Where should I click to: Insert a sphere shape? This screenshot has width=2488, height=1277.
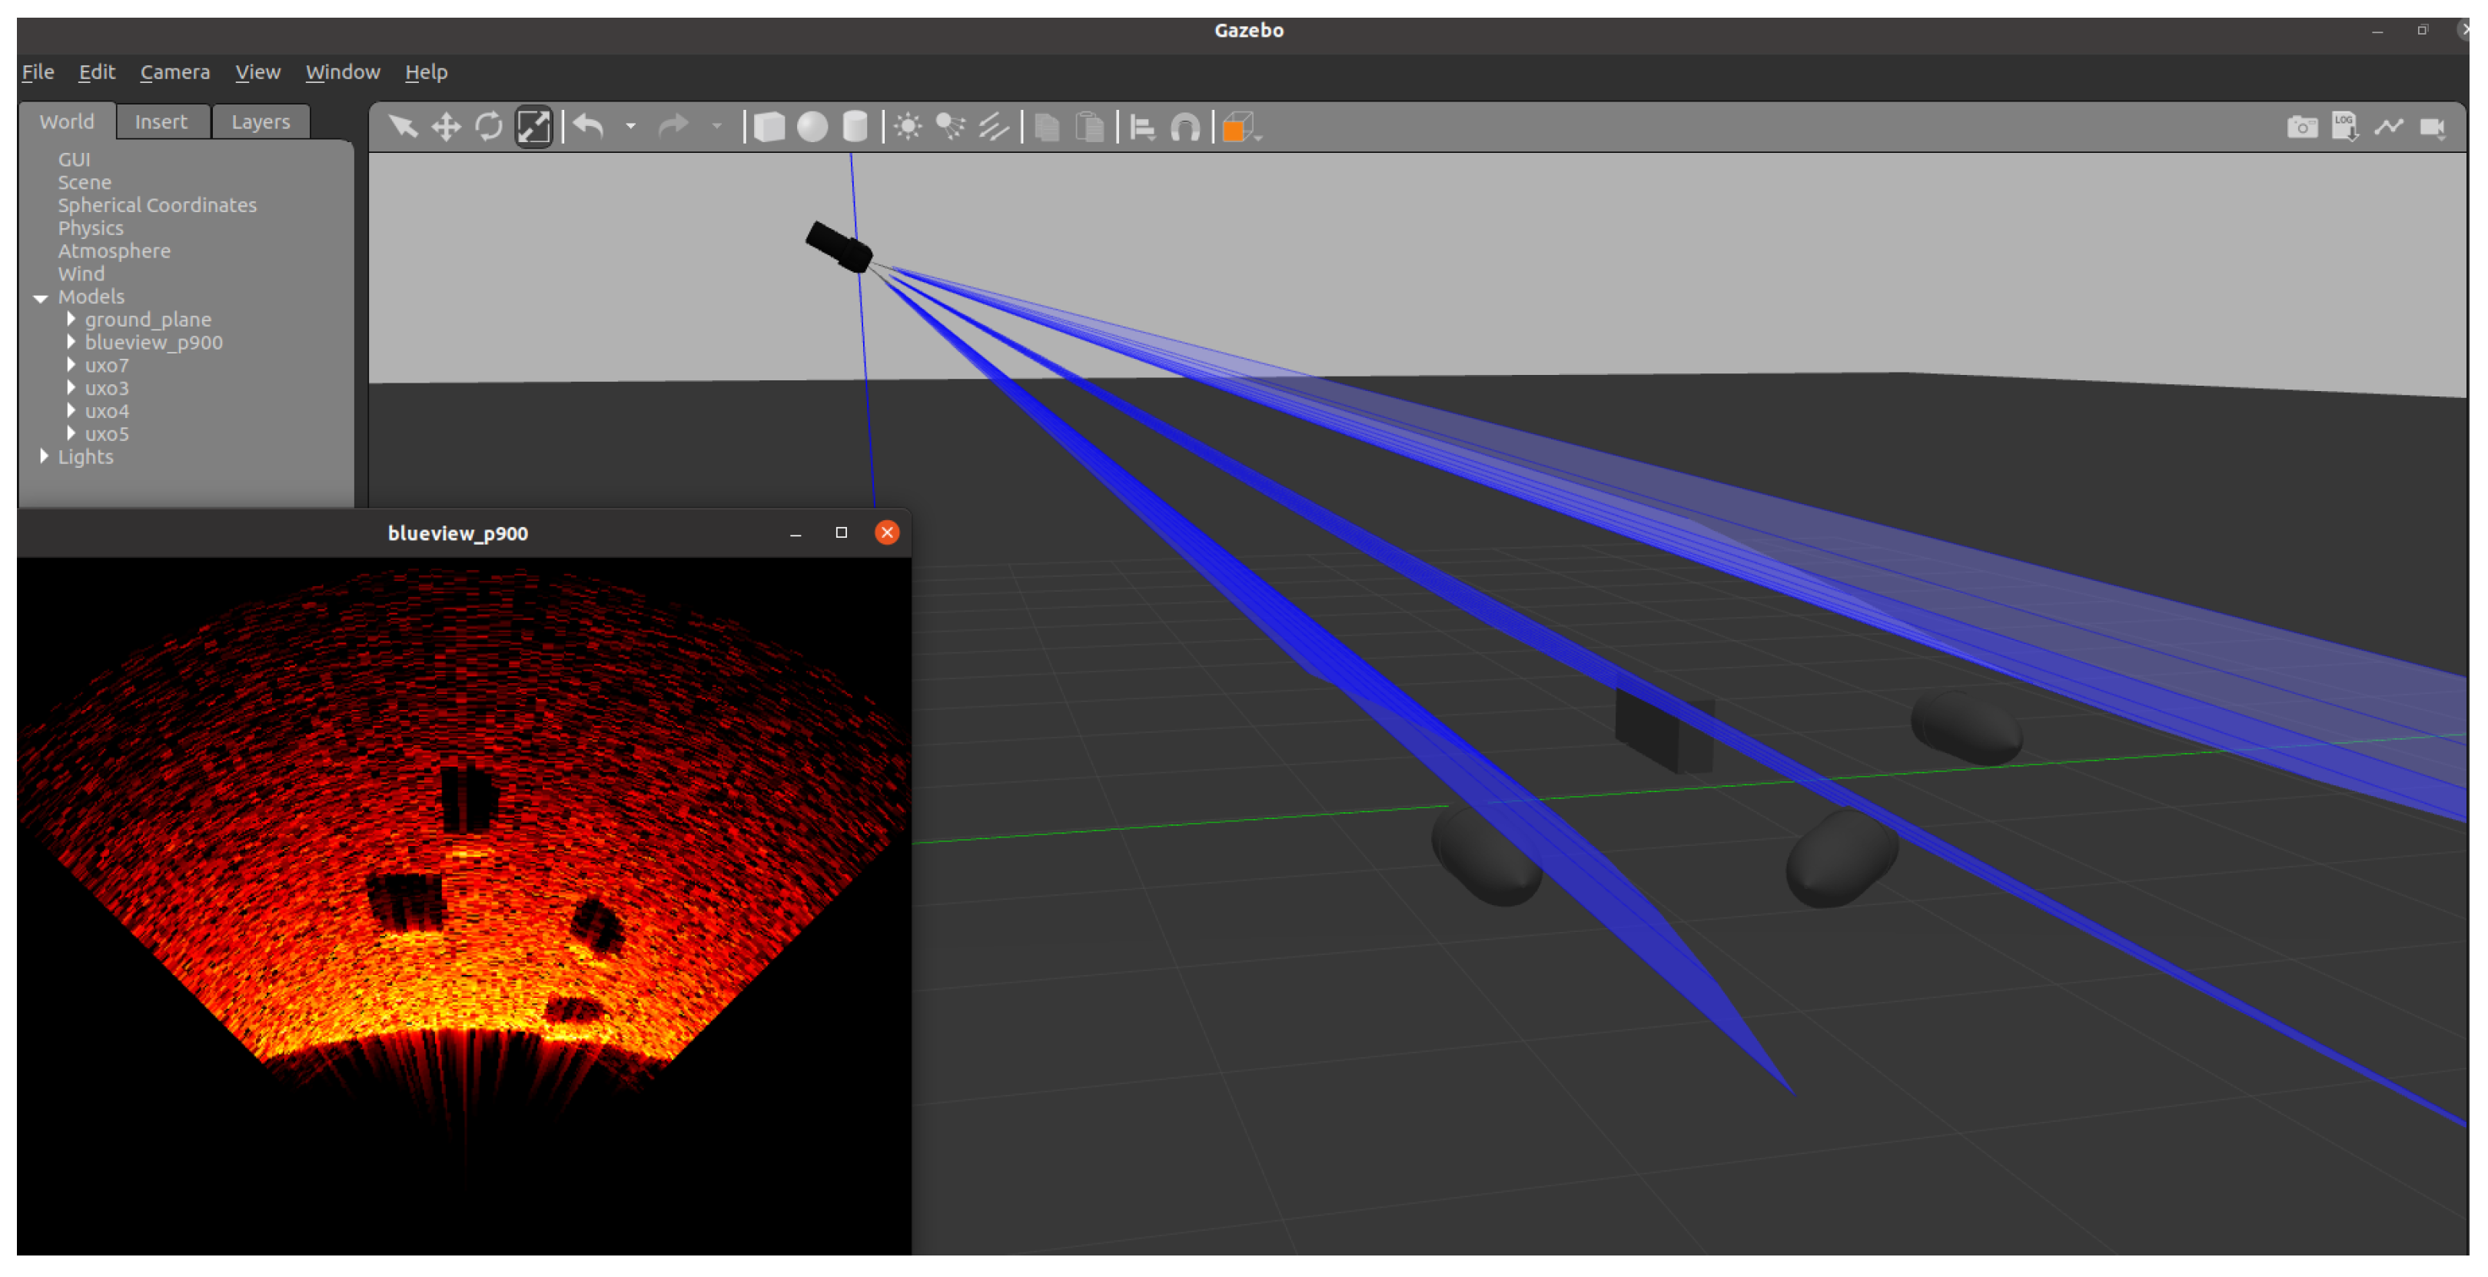[x=812, y=128]
